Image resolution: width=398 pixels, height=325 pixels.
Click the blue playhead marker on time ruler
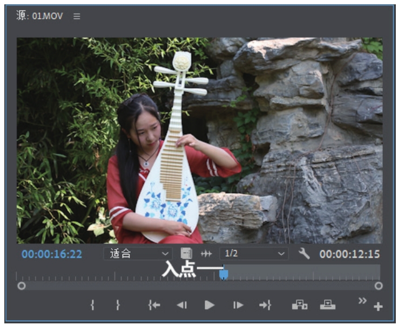tap(224, 274)
